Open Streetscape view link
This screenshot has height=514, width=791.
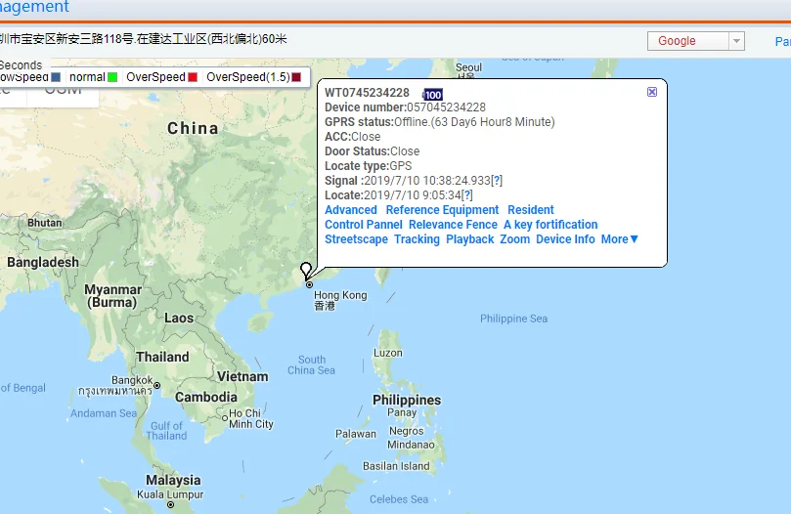[x=356, y=239]
